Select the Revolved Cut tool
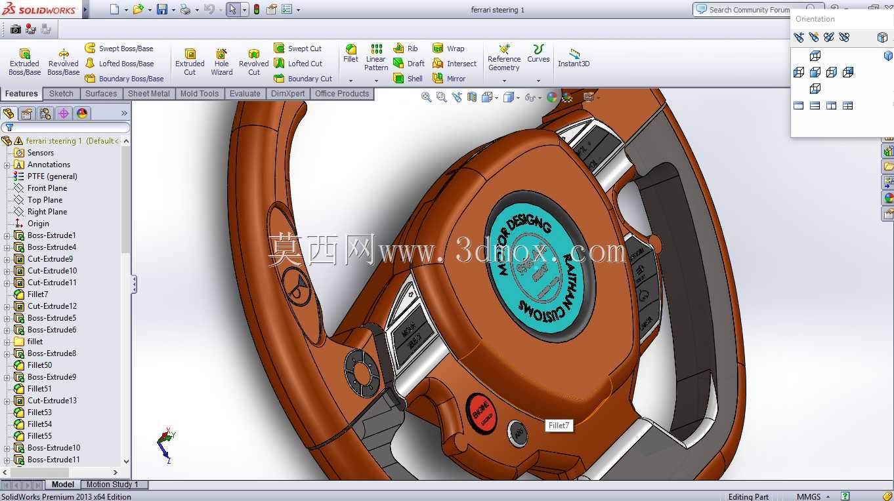The image size is (894, 501). (x=254, y=62)
